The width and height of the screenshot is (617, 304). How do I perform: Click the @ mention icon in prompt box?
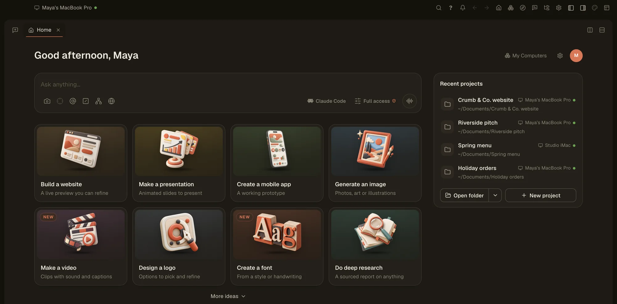[x=73, y=101]
